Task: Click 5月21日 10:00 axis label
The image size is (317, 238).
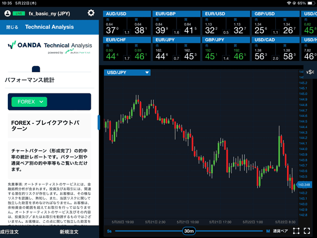Action: [187, 222]
